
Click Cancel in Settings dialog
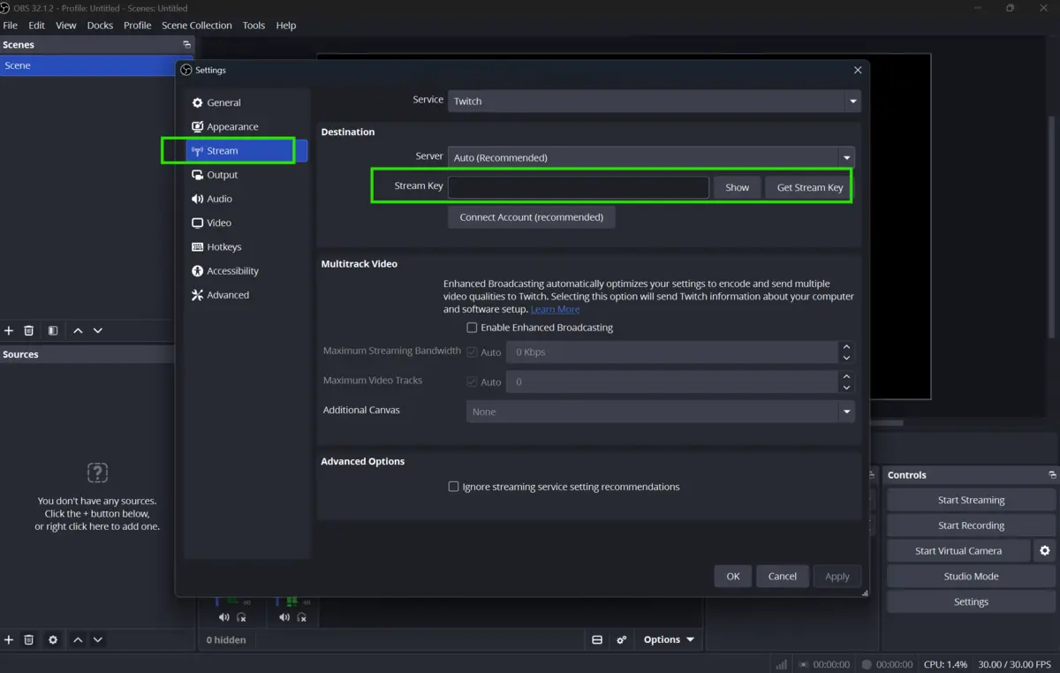[x=782, y=576]
